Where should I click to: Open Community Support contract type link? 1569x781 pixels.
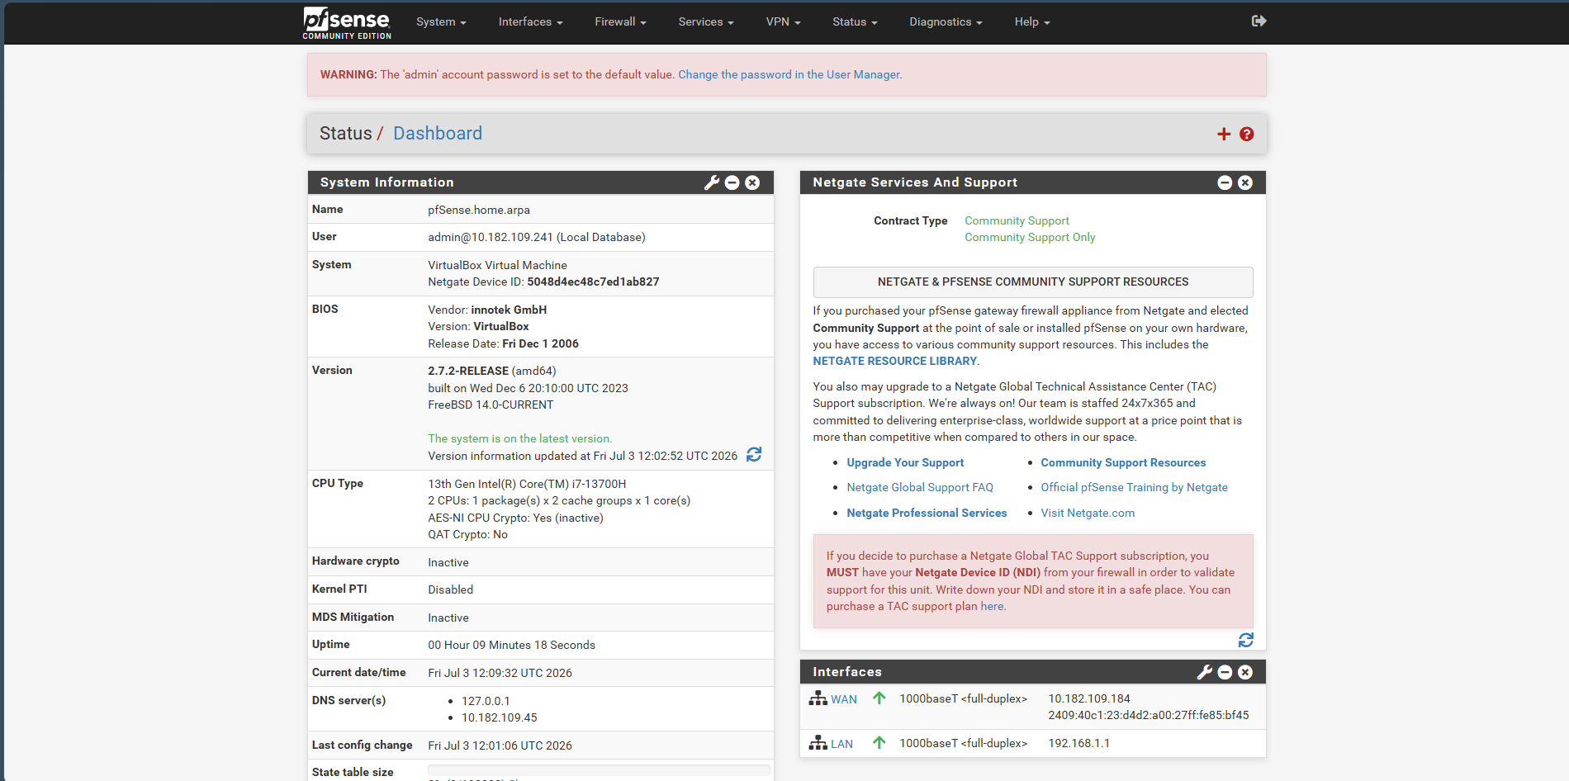point(1017,220)
